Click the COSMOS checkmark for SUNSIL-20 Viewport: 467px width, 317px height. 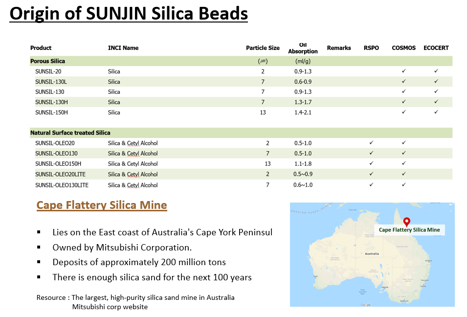[x=403, y=71]
